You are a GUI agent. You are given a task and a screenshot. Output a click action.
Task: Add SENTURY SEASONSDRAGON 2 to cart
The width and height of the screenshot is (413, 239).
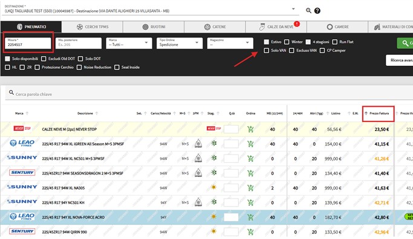[250, 173]
